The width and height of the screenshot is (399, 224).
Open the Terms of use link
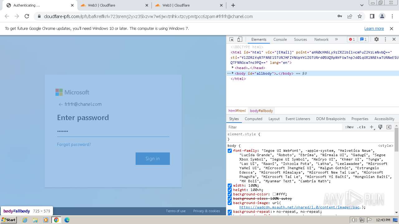tap(176, 211)
